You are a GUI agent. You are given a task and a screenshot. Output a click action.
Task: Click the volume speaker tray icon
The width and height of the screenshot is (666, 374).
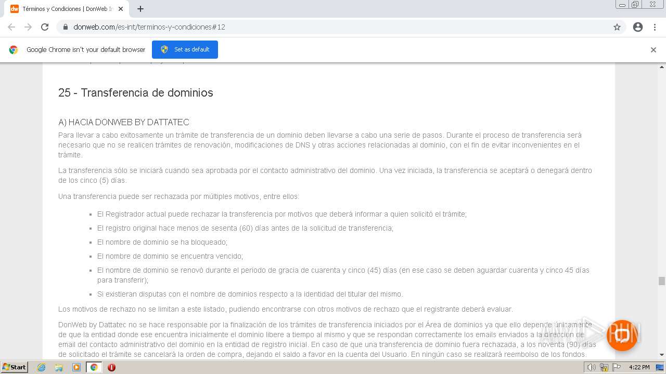point(591,367)
